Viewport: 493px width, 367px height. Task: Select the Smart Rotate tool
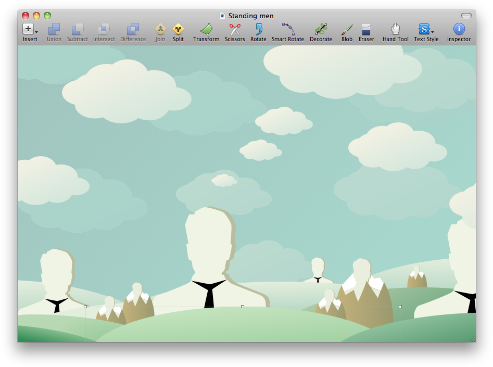coord(288,33)
